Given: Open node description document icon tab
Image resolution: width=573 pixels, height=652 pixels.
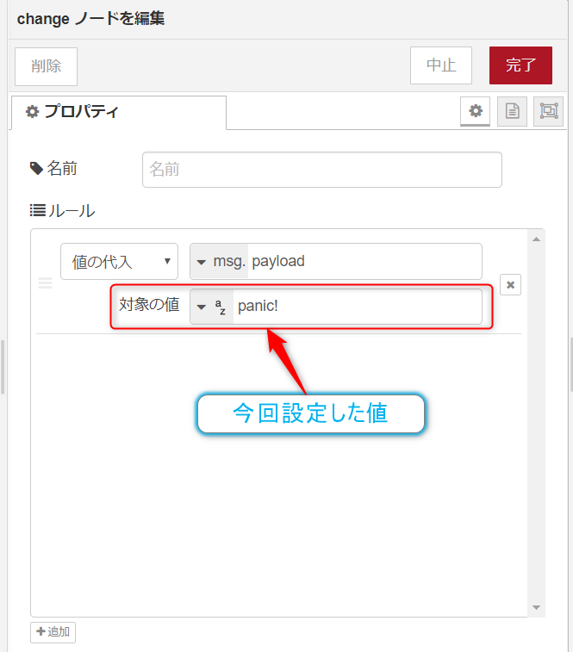Looking at the screenshot, I should pos(512,111).
